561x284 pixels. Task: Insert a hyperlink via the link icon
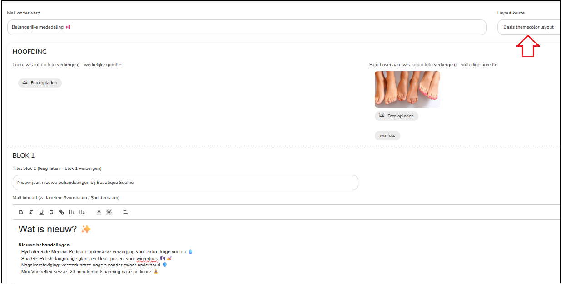click(61, 212)
